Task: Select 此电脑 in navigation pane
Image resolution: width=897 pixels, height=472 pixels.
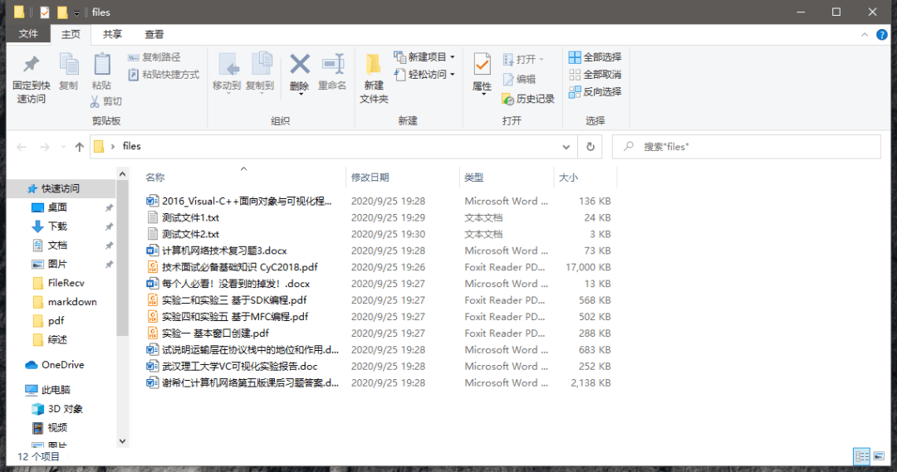Action: click(x=56, y=390)
